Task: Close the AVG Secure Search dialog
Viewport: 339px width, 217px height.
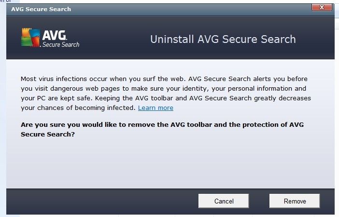Action: pos(322,7)
